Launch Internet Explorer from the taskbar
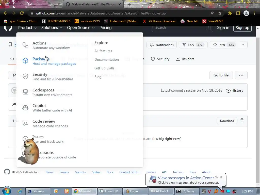The image size is (260, 195). click(20, 191)
